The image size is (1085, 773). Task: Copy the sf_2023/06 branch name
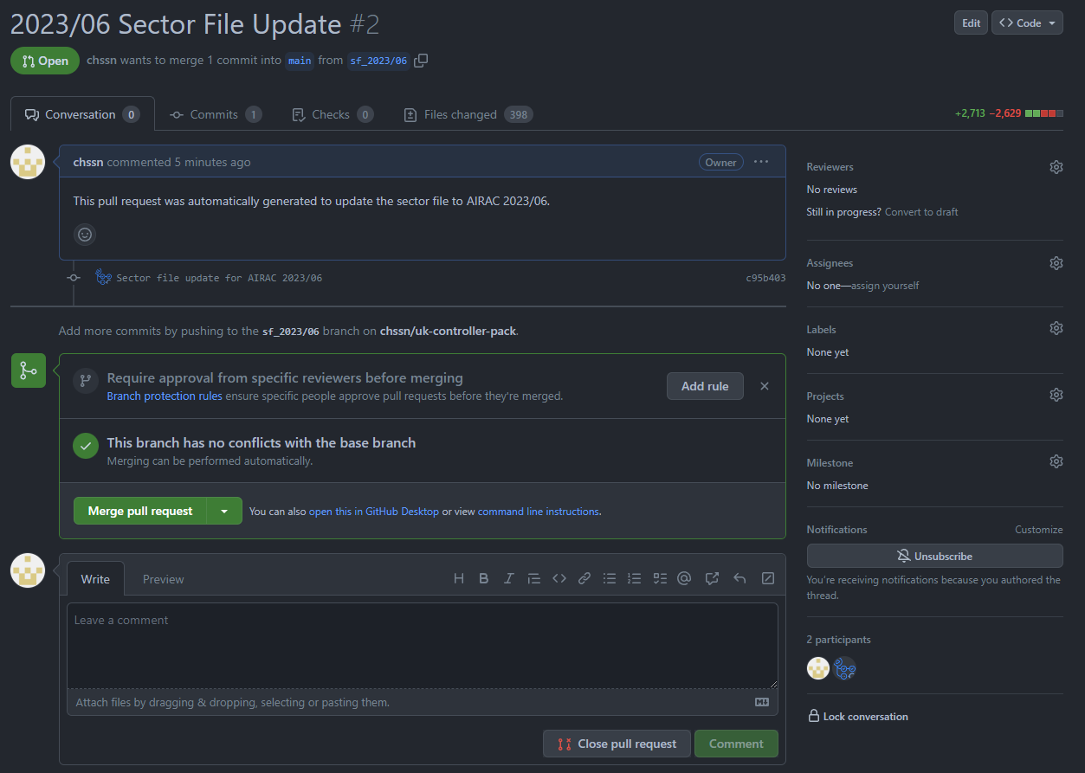tap(422, 61)
